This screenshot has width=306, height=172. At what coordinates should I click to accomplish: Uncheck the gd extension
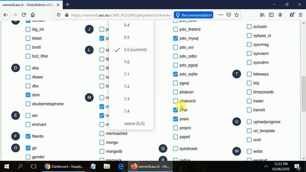coord(28,148)
